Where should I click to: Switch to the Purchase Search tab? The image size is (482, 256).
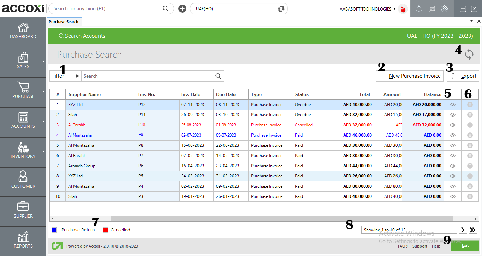64,21
